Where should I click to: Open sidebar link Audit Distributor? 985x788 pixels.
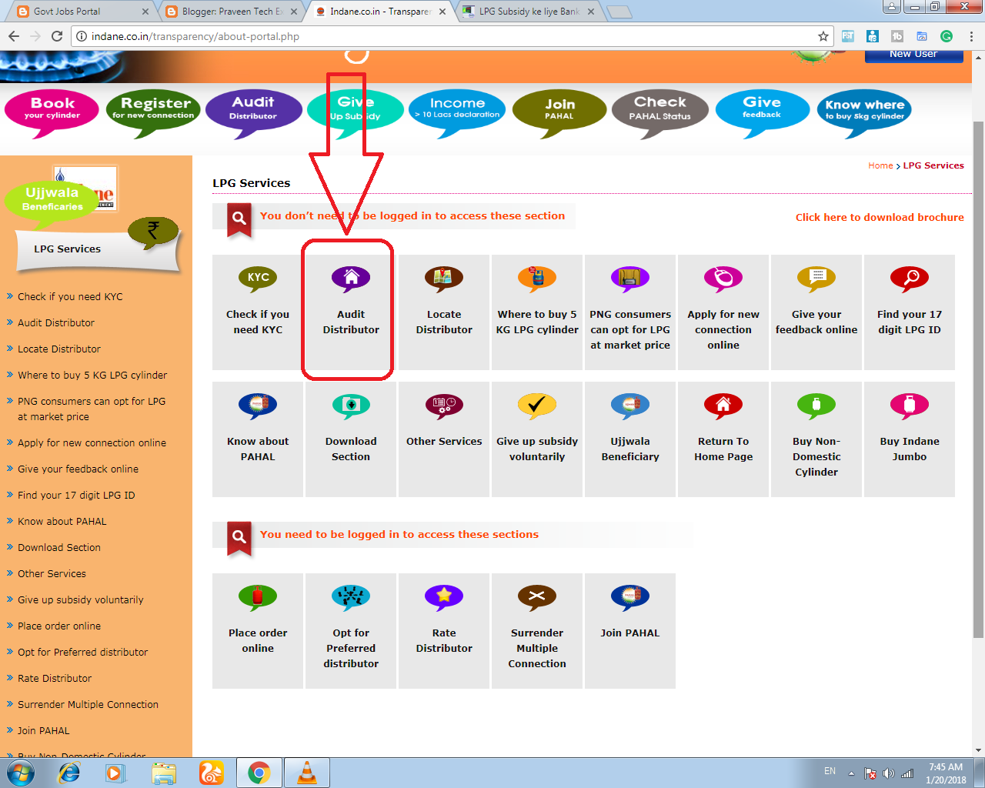(x=56, y=322)
